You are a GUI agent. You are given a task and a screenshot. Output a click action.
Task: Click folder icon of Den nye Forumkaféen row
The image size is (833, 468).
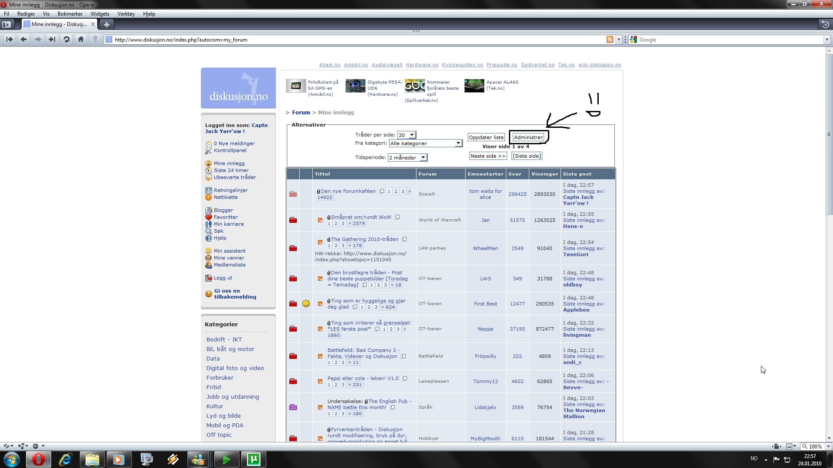pos(293,194)
